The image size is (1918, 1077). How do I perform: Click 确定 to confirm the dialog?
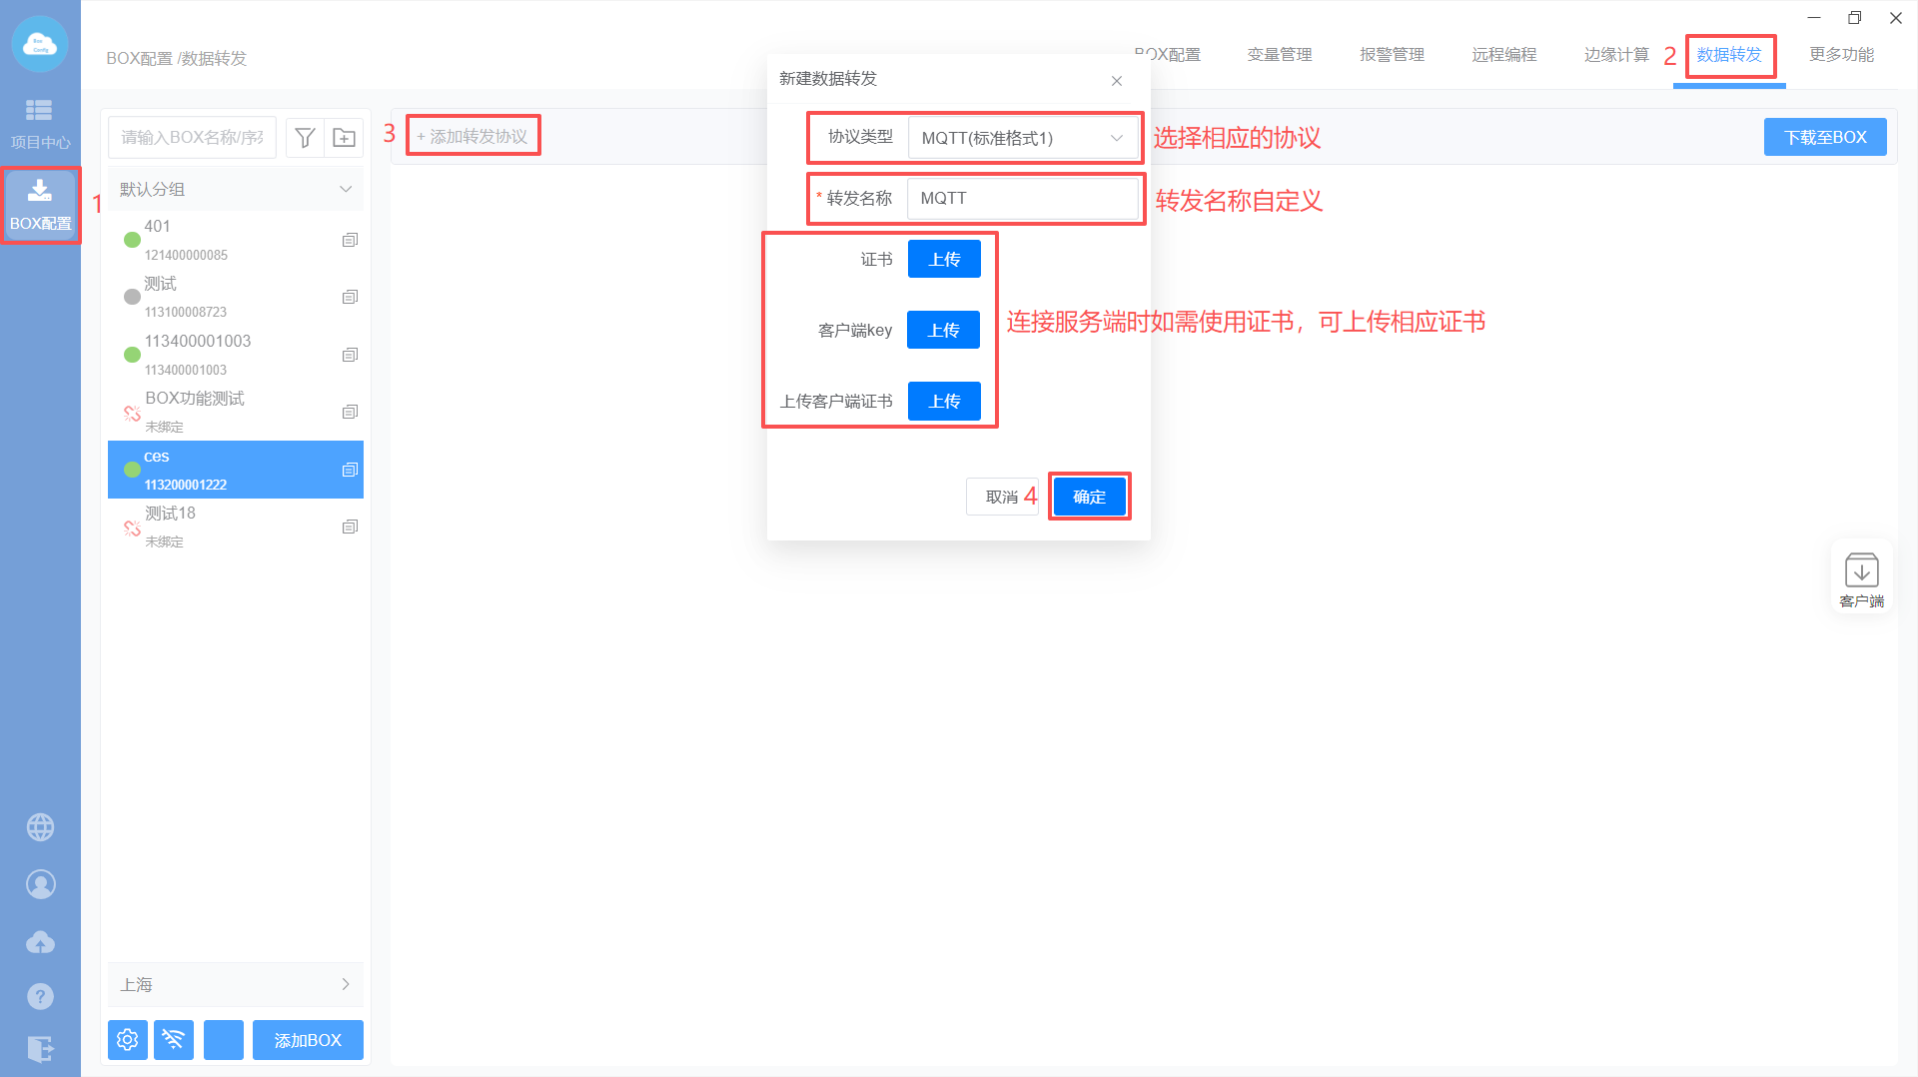point(1089,497)
